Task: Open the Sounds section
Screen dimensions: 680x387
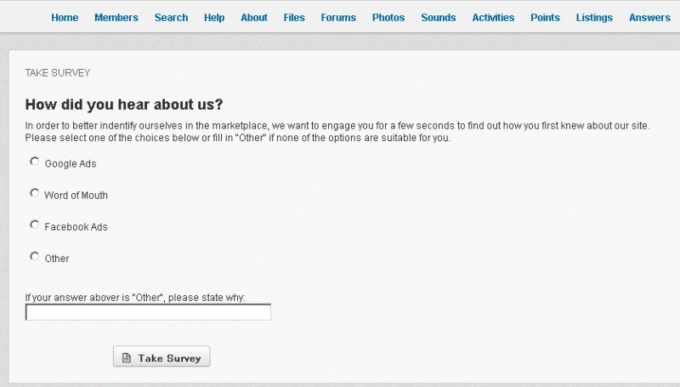Action: [439, 18]
